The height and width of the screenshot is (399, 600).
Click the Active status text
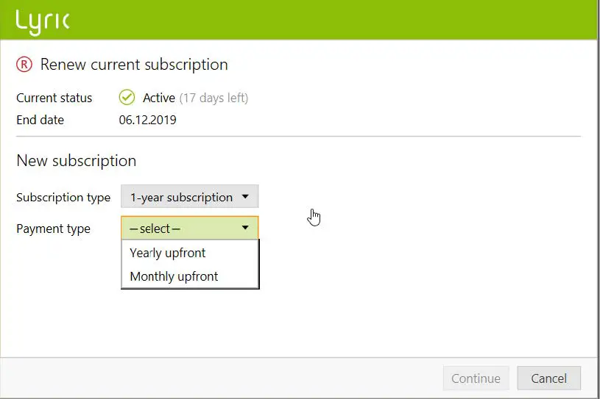[x=159, y=98]
